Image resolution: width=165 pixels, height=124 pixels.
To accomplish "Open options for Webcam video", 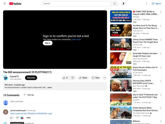I will pos(161,122).
